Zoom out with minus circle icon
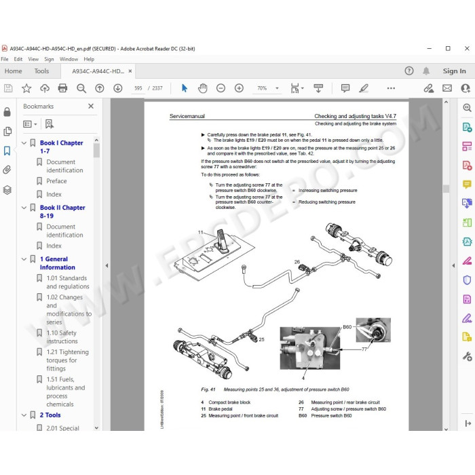The image size is (475, 475). tap(221, 88)
